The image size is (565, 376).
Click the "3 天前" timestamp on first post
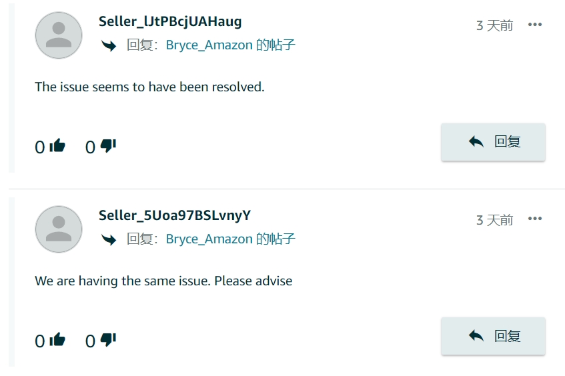pyautogui.click(x=494, y=25)
